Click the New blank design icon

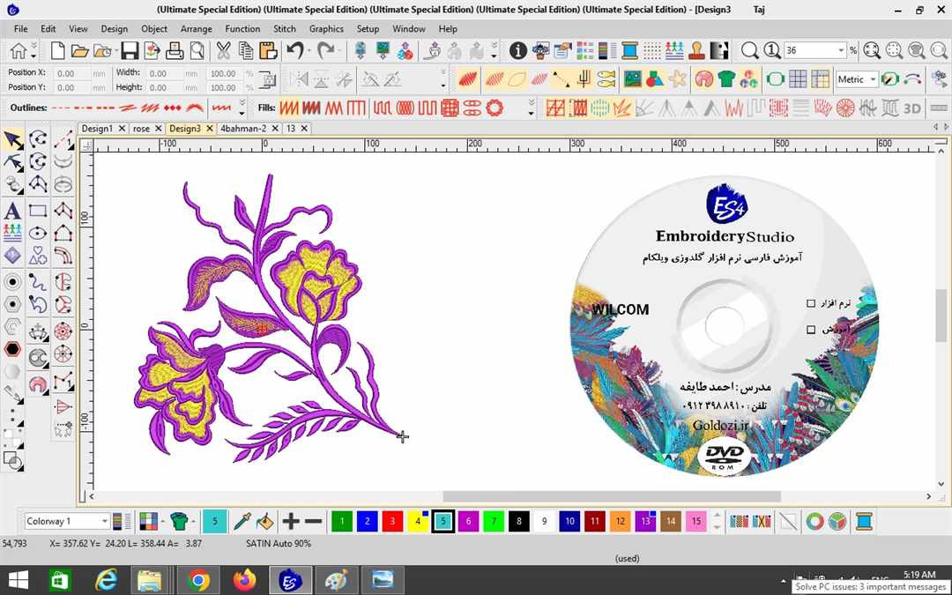(57, 50)
